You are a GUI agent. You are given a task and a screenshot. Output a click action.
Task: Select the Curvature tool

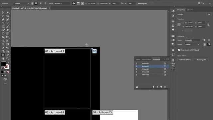coord(8,20)
